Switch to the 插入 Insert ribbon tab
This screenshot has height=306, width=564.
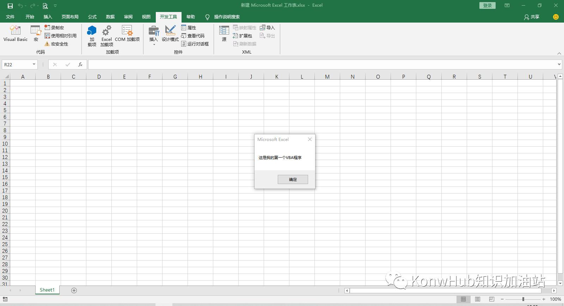48,17
